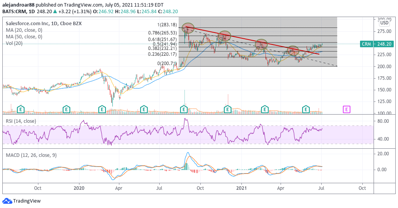Click the 275.00 price axis label
This screenshot has width=398, height=208.
384,31
